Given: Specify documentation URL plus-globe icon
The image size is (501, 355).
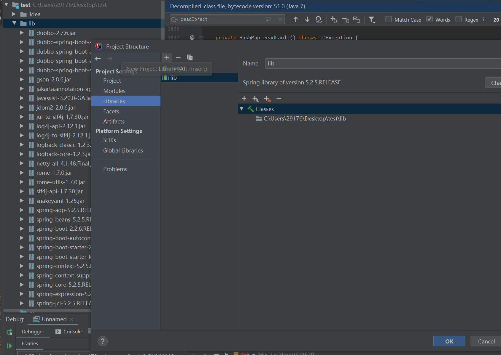Looking at the screenshot, I should [256, 99].
